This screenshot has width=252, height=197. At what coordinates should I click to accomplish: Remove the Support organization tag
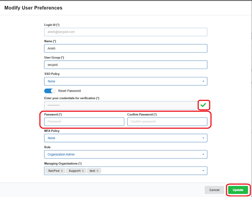pos(83,171)
